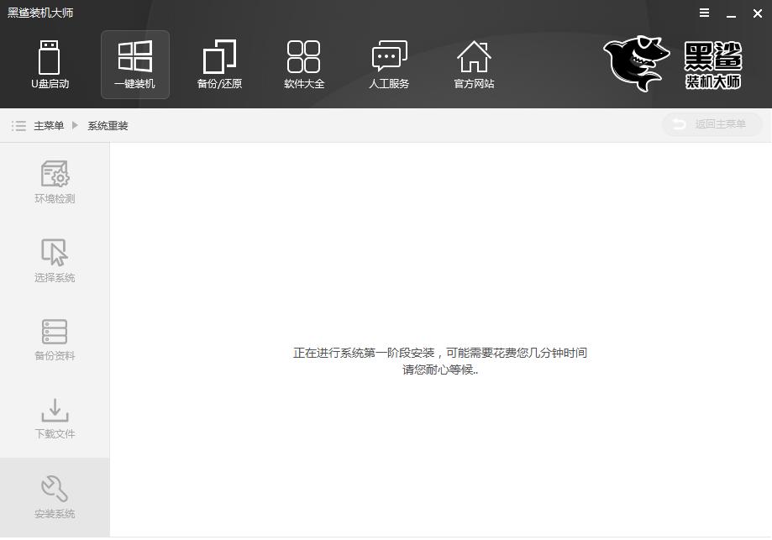The height and width of the screenshot is (540, 772).
Task: Select the 安装系统 install system step
Action: 54,495
